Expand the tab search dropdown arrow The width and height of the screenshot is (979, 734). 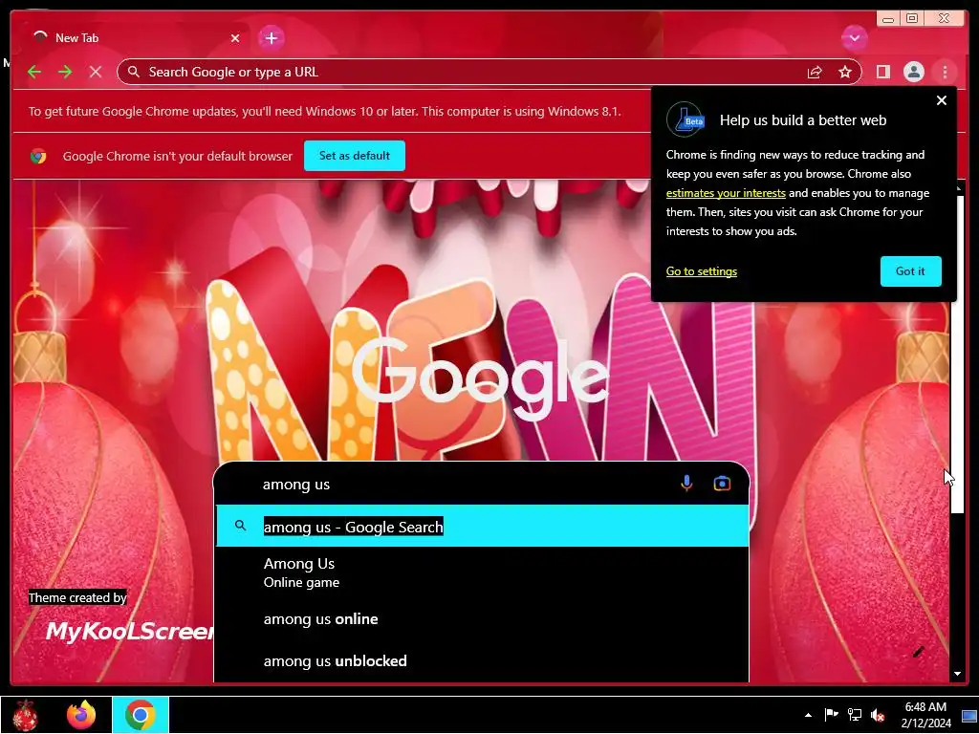tap(854, 38)
